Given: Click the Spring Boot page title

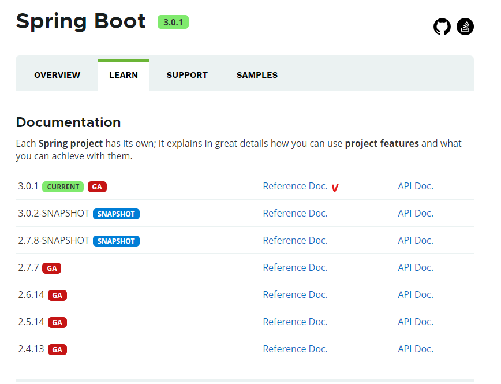Looking at the screenshot, I should pyautogui.click(x=81, y=22).
